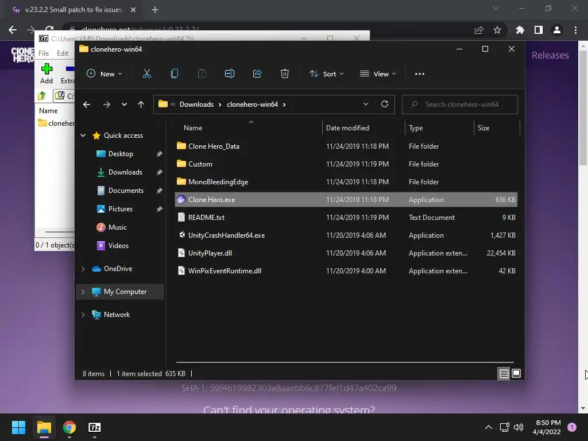Open Chrome profile avatar icon

pyautogui.click(x=557, y=30)
